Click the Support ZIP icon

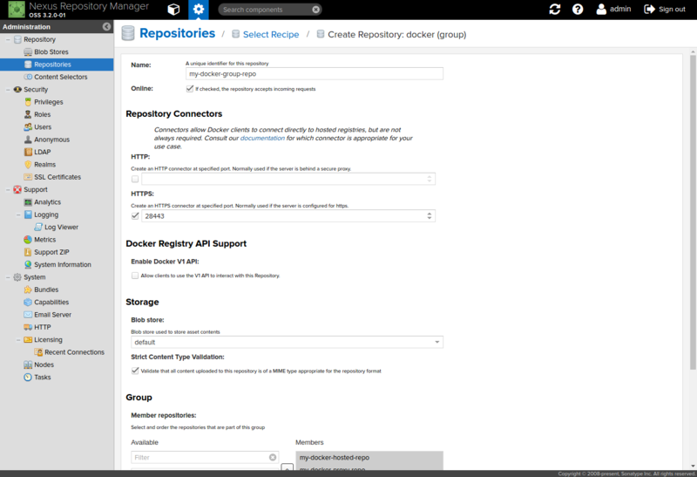pos(28,252)
